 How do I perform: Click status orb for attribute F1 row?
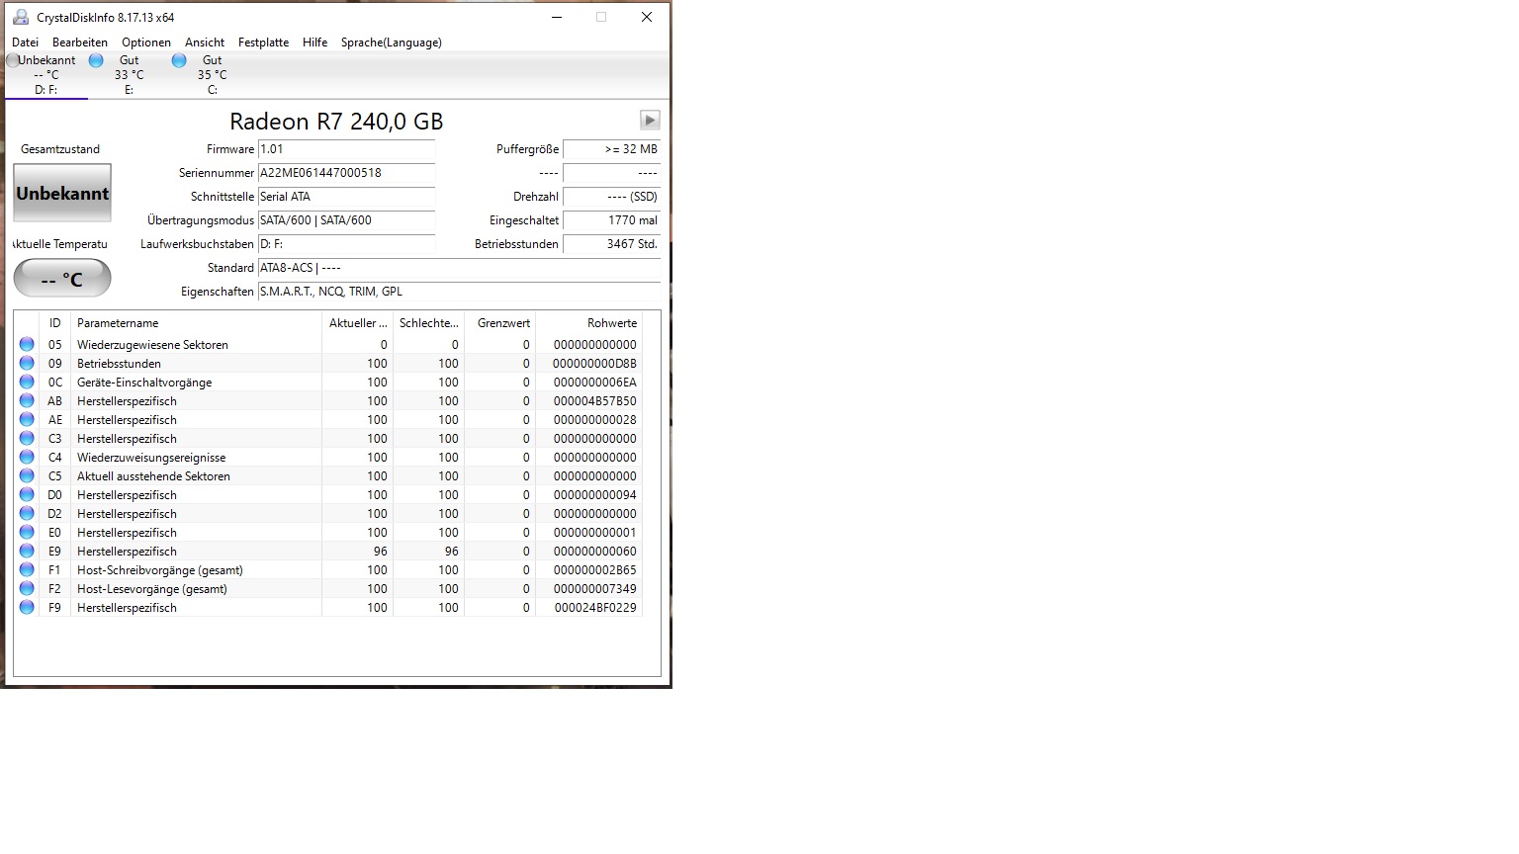pos(27,570)
